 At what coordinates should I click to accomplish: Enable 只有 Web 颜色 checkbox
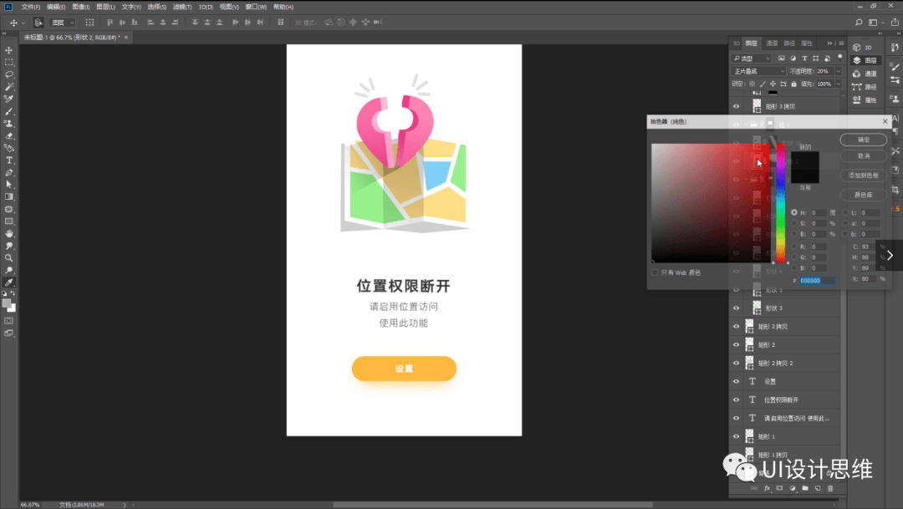click(655, 272)
